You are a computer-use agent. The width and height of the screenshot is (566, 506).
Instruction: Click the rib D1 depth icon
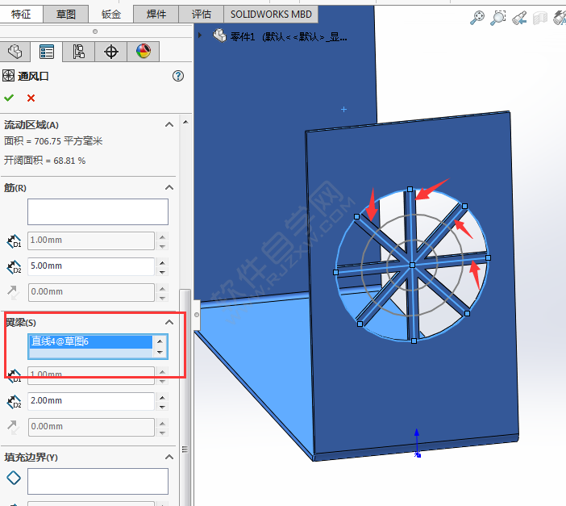14,241
